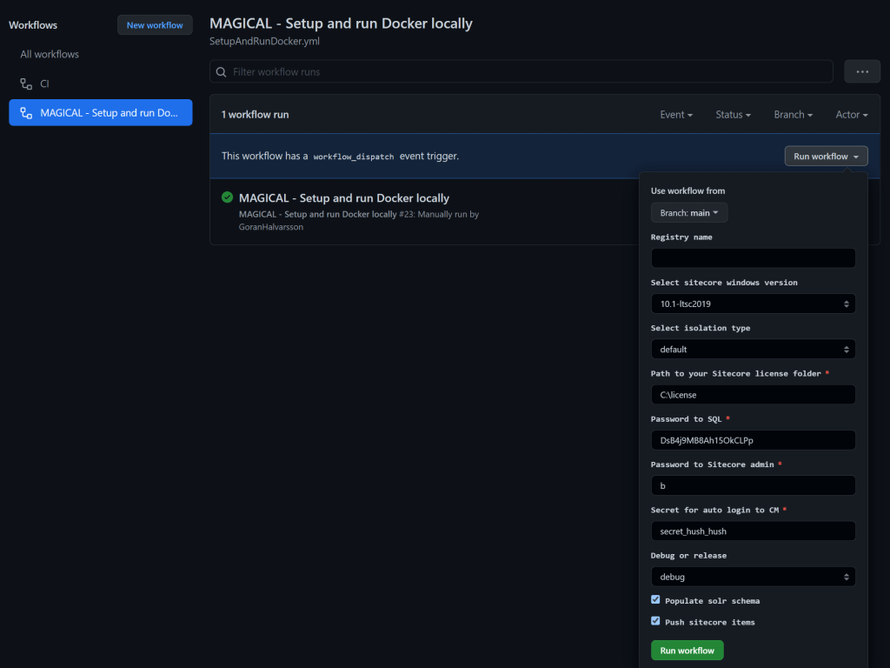Uncheck the Push sitecore items checkbox

tap(655, 621)
